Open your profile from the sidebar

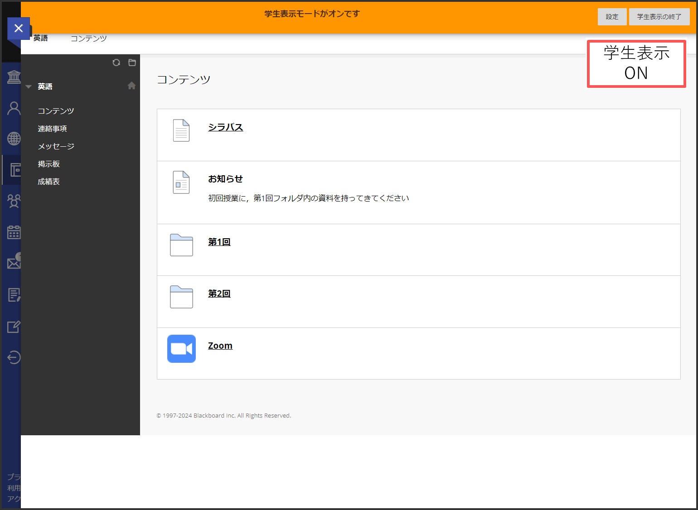click(x=14, y=108)
